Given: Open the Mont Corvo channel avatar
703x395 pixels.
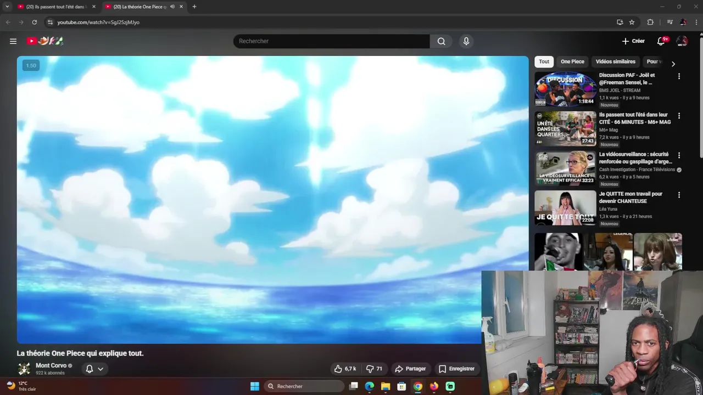Looking at the screenshot, I should 24,369.
